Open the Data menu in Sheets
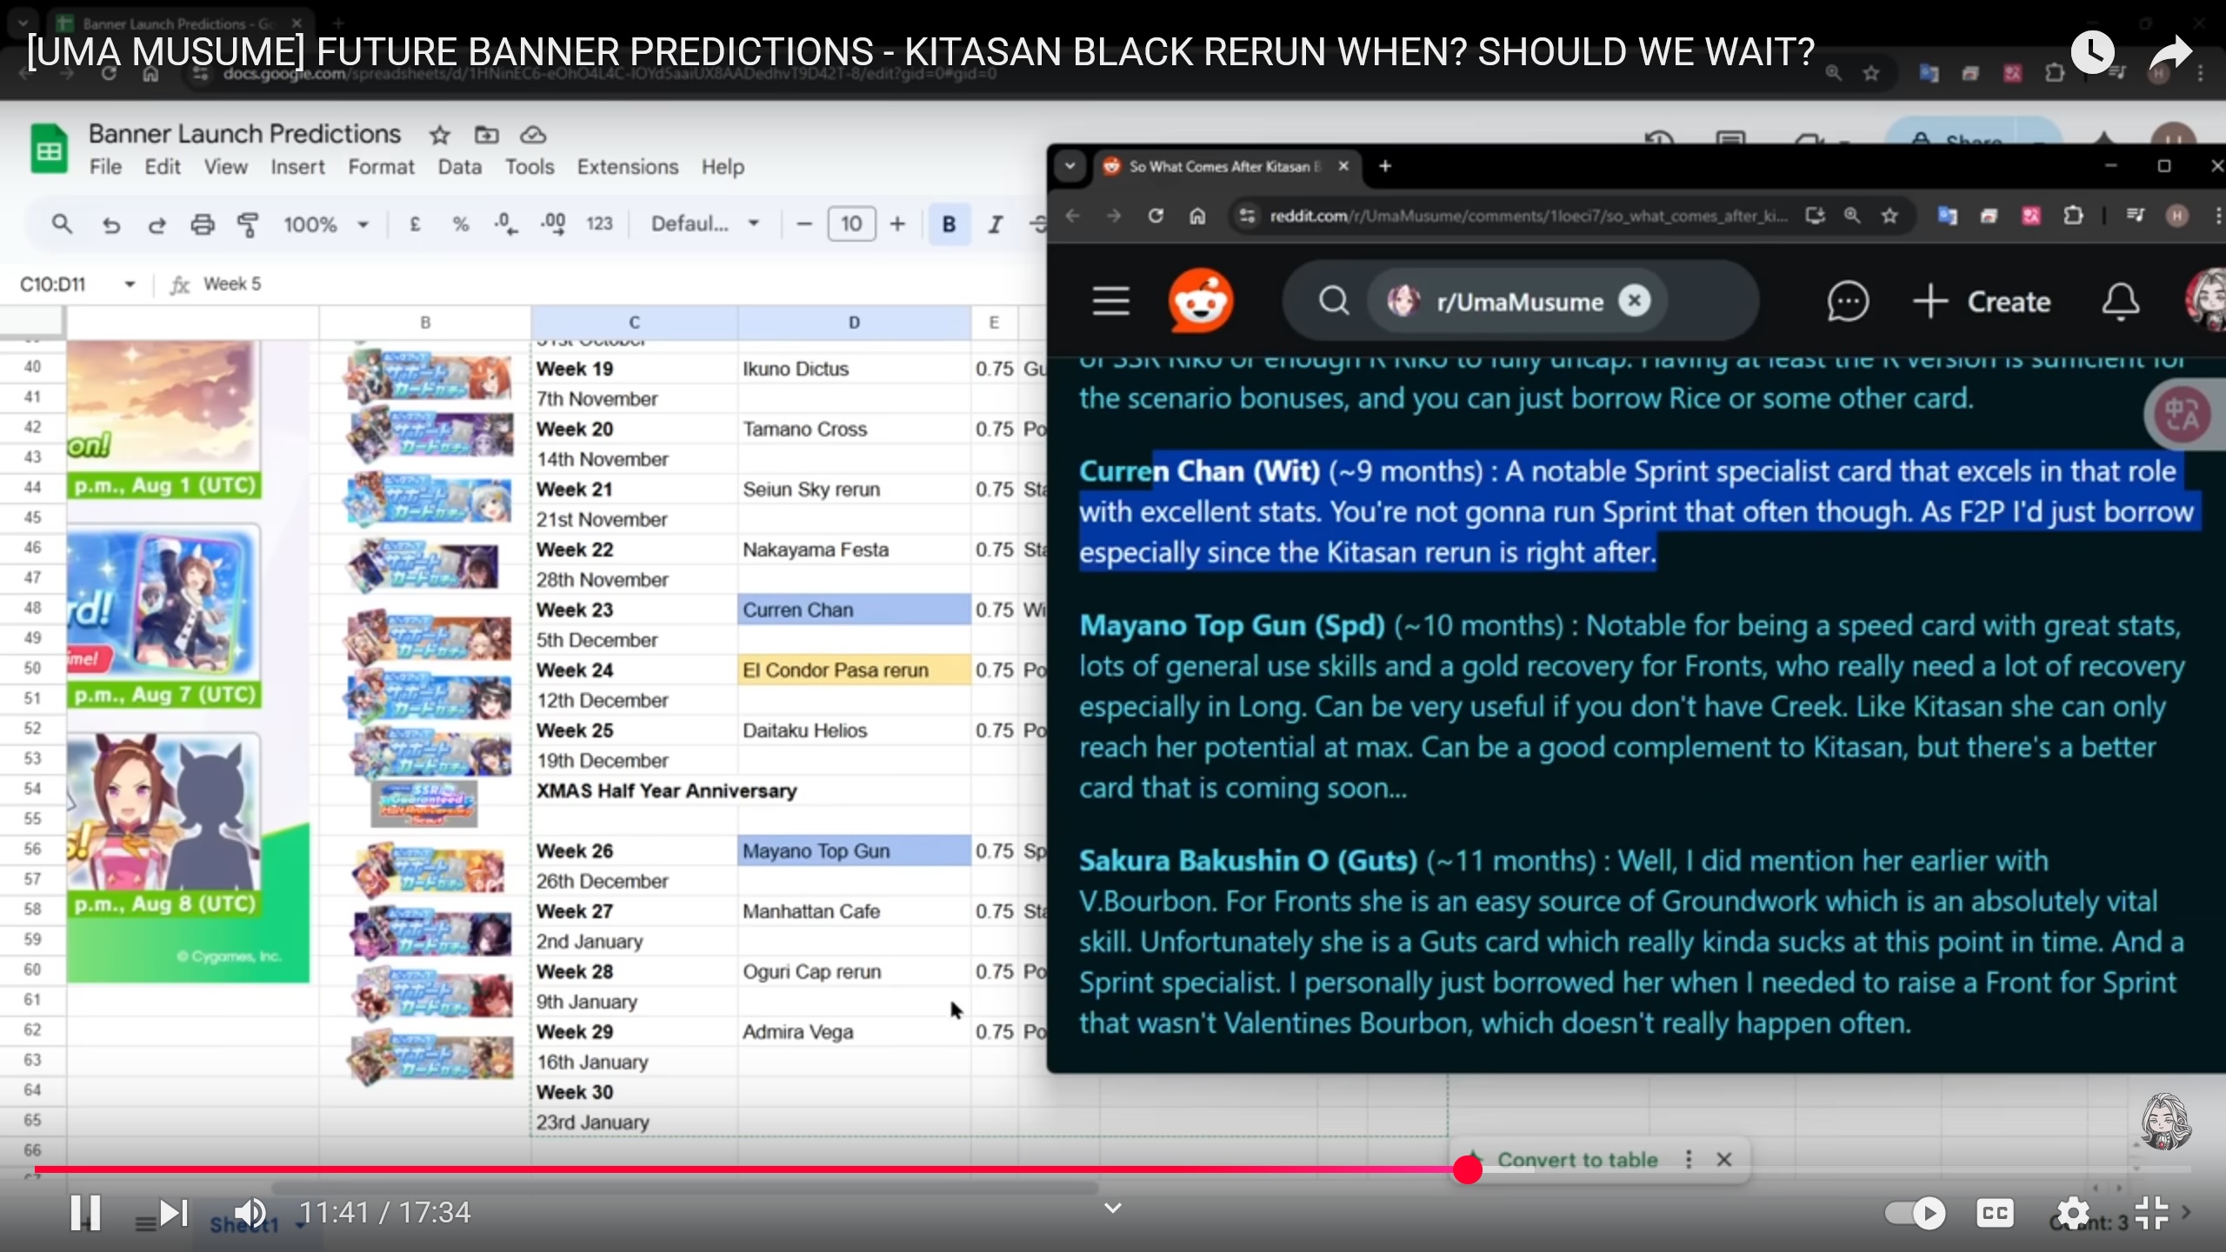The image size is (2226, 1252). [x=459, y=166]
